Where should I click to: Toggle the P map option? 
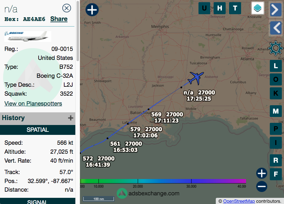click(276, 129)
